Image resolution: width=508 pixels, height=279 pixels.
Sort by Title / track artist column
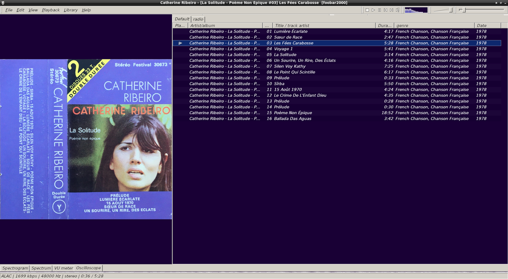point(325,25)
